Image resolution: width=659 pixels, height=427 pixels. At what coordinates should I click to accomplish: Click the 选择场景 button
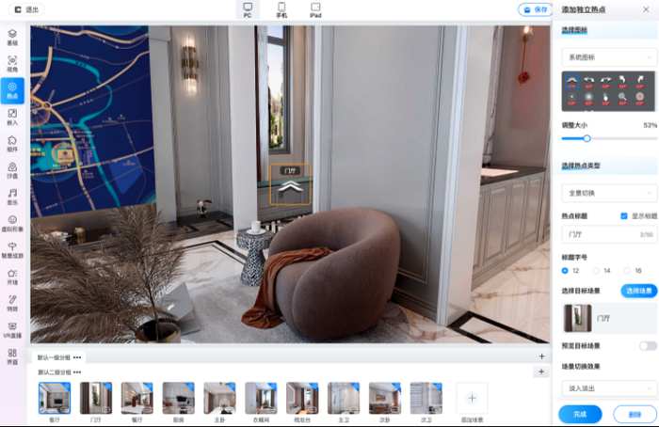639,291
